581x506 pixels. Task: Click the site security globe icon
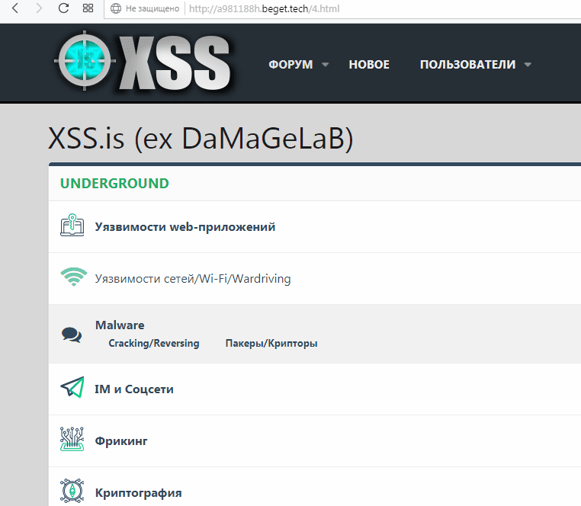point(116,8)
